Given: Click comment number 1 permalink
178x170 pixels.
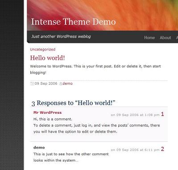Looking at the screenshot, I should click(162, 114).
